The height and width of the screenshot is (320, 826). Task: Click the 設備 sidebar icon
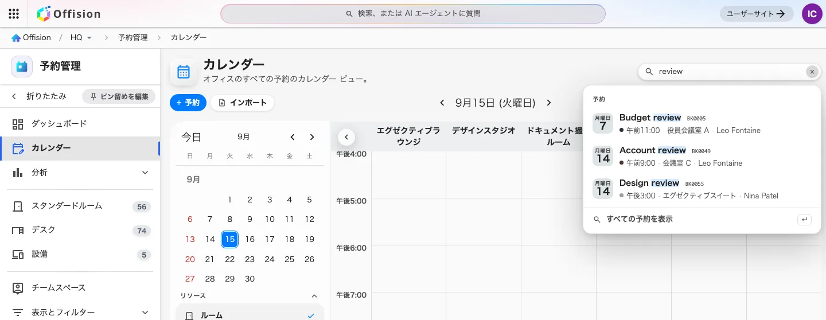coord(18,254)
